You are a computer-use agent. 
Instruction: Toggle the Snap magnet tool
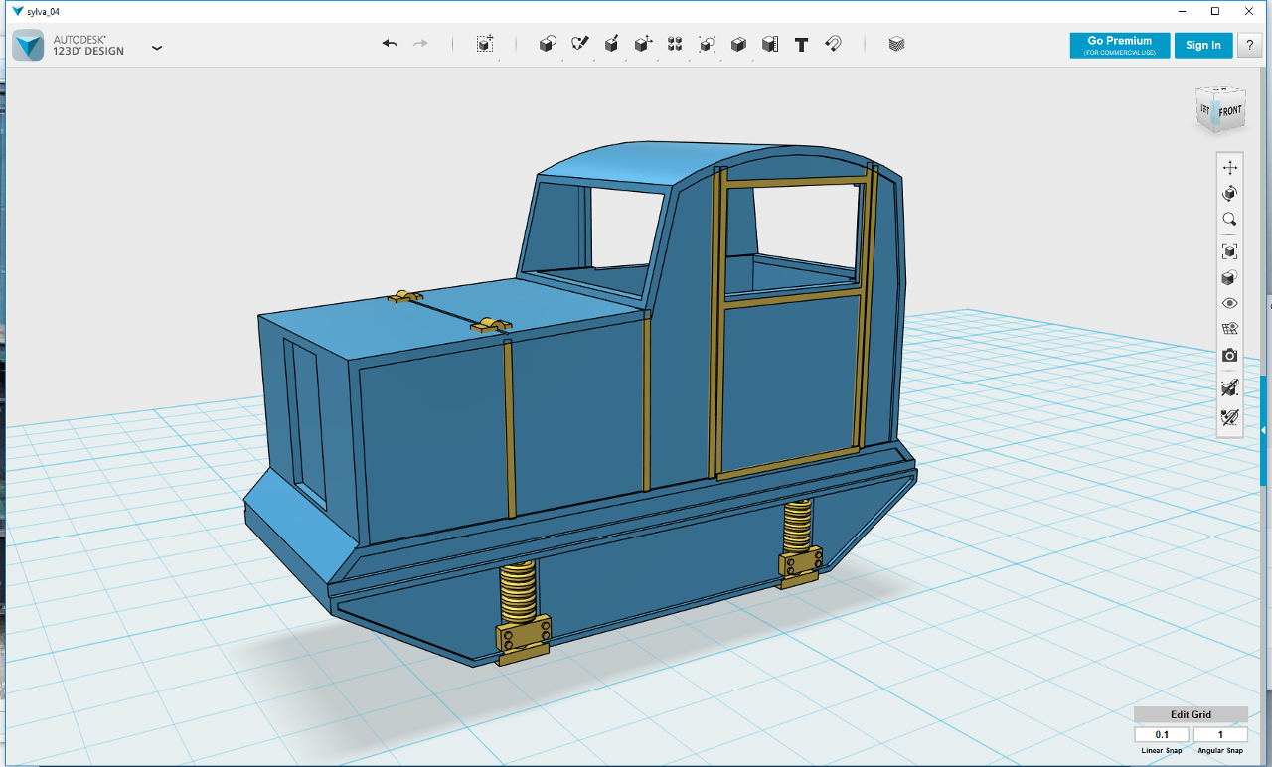point(834,44)
